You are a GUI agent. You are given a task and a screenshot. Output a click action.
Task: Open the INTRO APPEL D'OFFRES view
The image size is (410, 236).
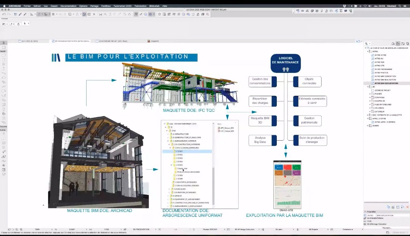385,122
